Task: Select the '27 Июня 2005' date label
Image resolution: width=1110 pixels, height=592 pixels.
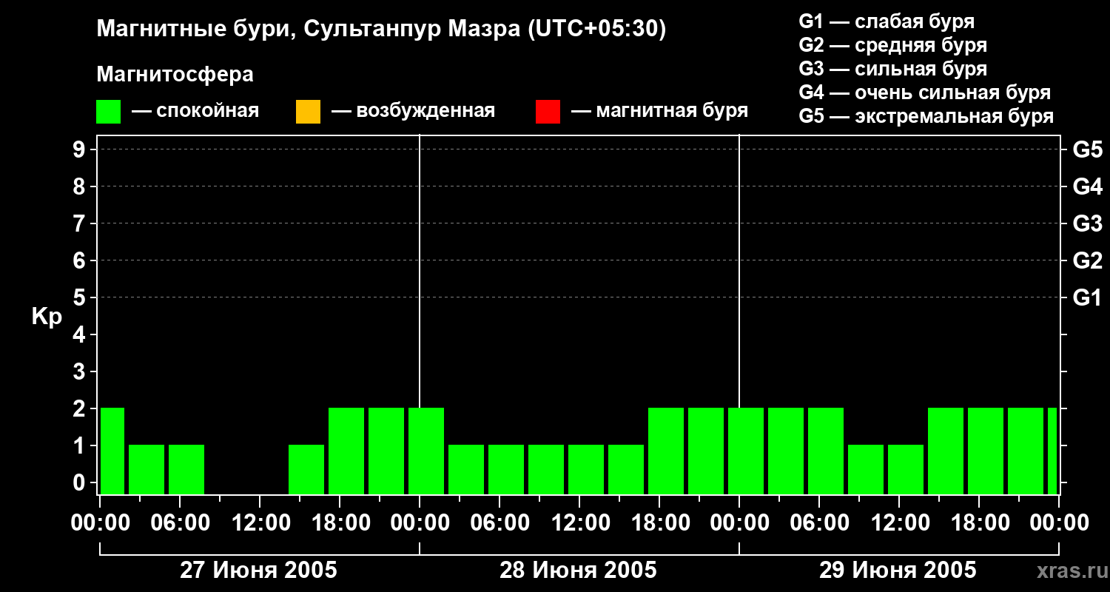Action: click(x=259, y=571)
